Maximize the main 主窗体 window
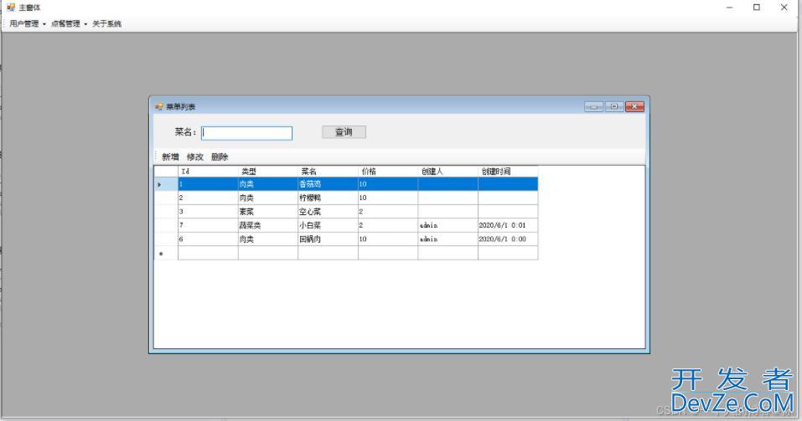Screen dimensions: 802x421 (x=757, y=8)
